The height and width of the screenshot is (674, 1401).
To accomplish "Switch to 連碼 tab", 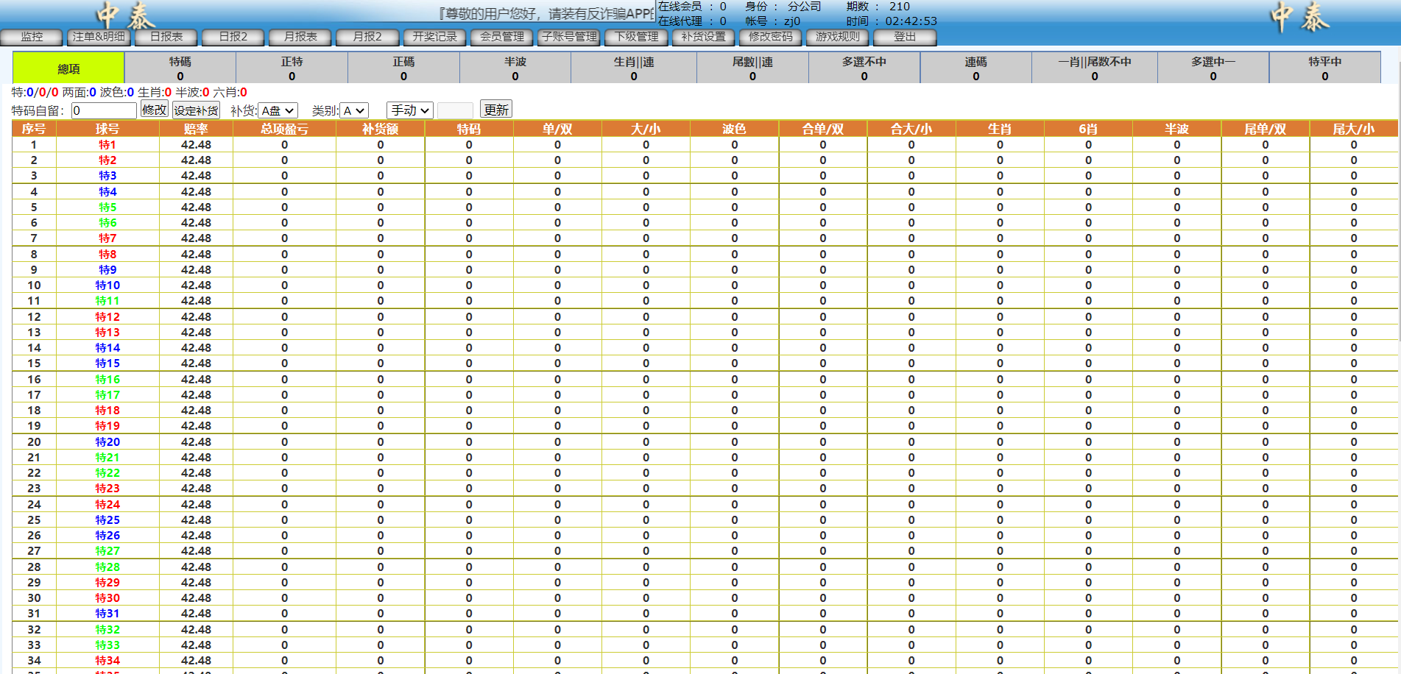I will (976, 68).
